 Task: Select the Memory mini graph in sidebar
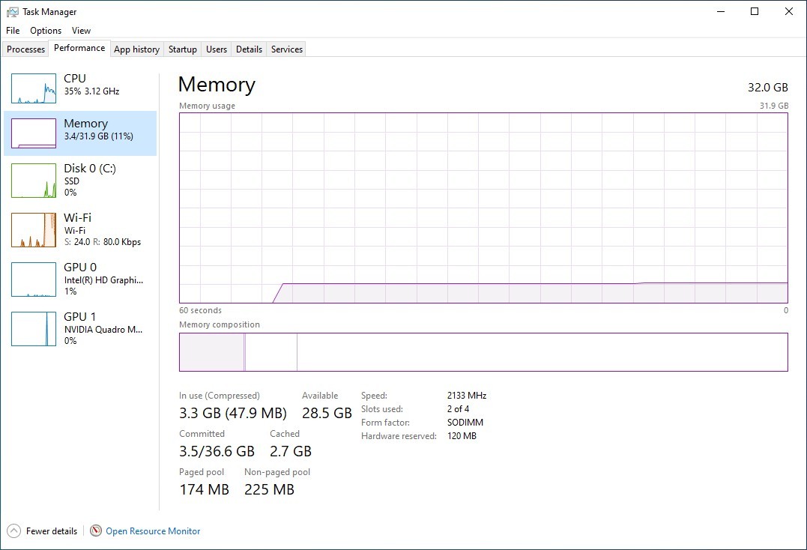click(x=34, y=133)
